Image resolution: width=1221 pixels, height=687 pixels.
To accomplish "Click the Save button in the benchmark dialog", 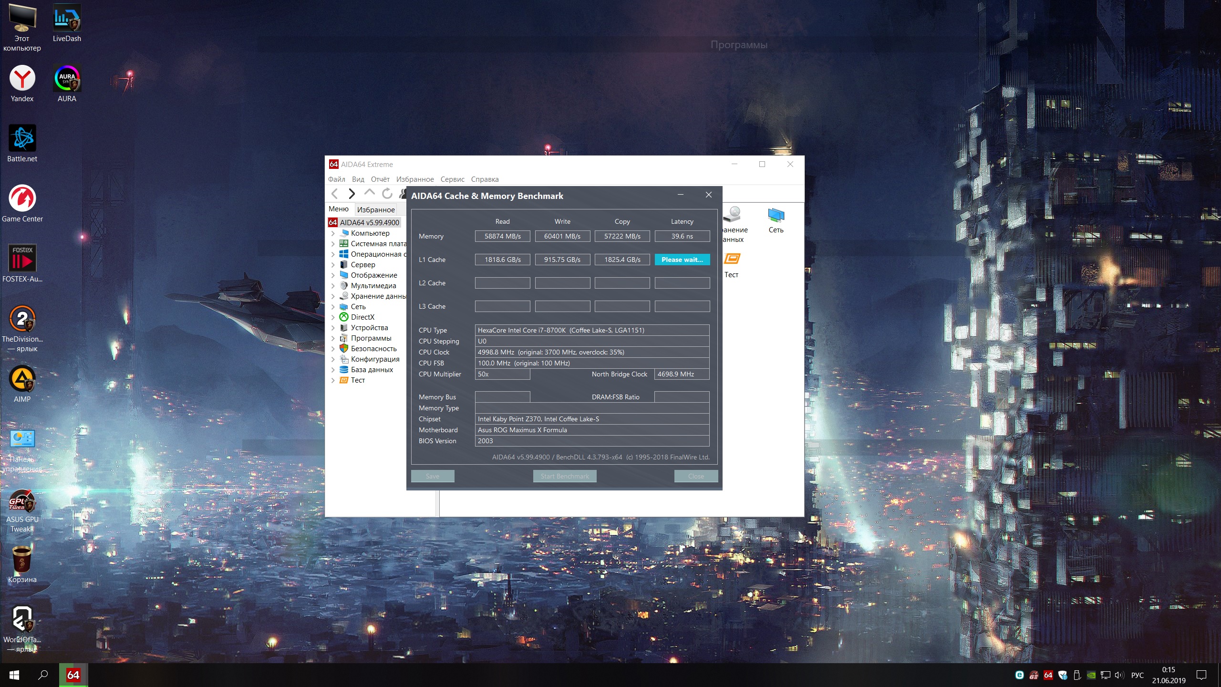I will click(433, 476).
